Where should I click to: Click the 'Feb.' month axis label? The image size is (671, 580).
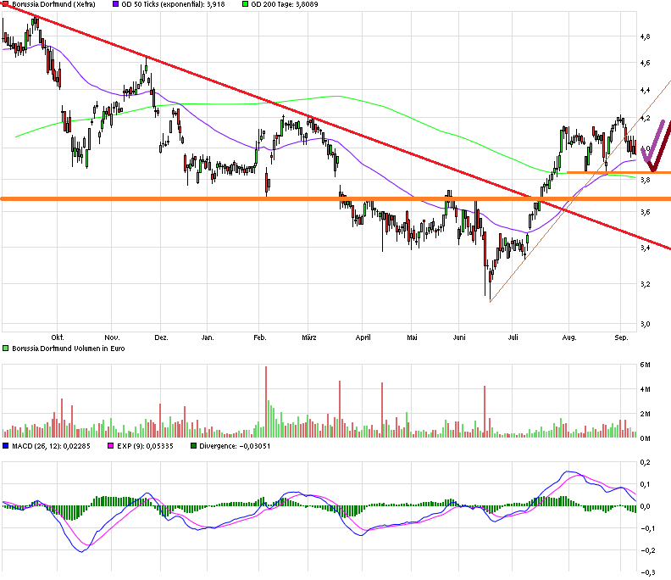click(x=260, y=337)
